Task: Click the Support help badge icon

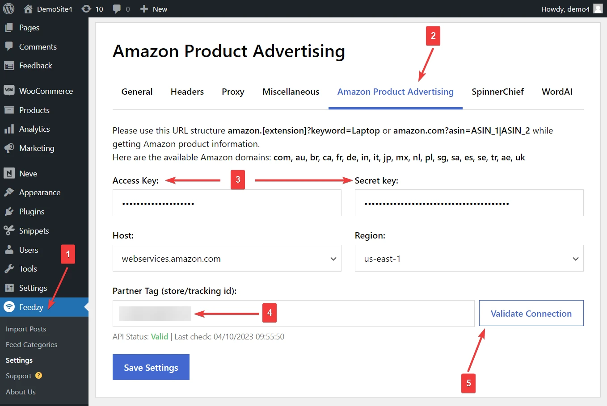Action: point(38,376)
